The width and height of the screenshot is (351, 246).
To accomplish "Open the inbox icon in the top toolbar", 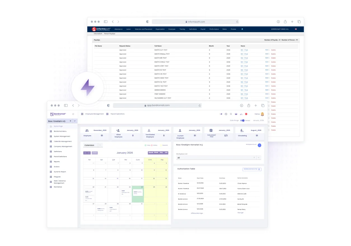I will (236, 114).
